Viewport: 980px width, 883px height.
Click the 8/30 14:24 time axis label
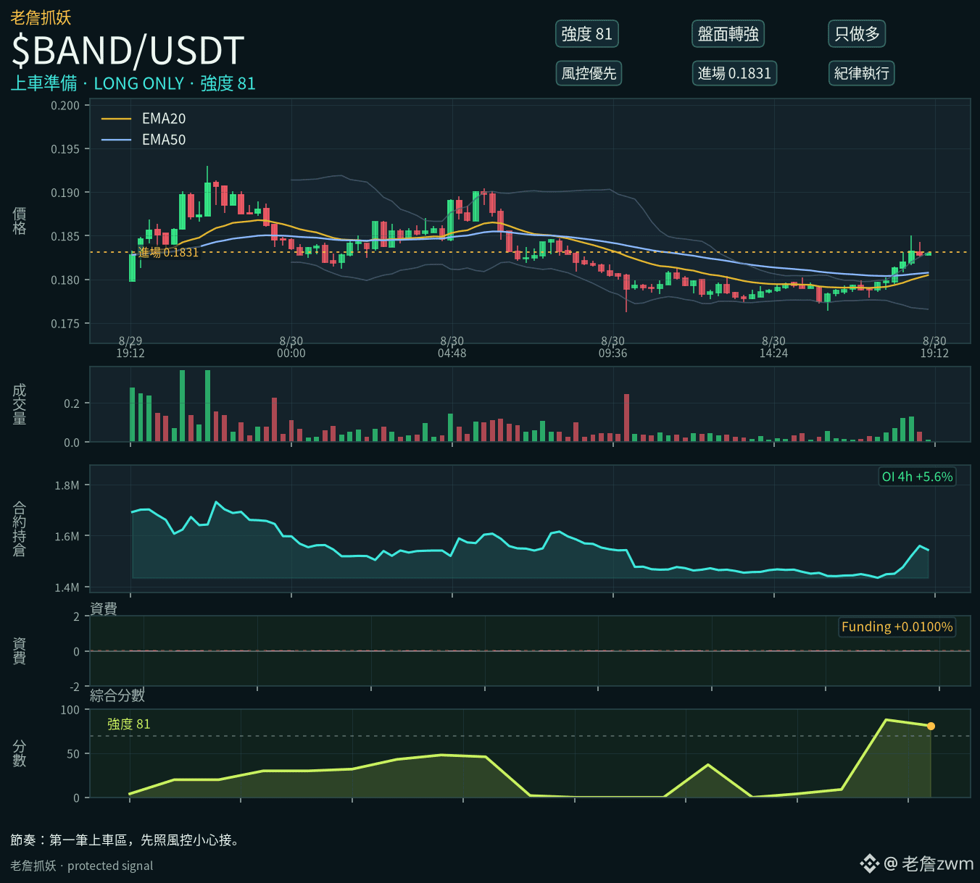point(773,347)
